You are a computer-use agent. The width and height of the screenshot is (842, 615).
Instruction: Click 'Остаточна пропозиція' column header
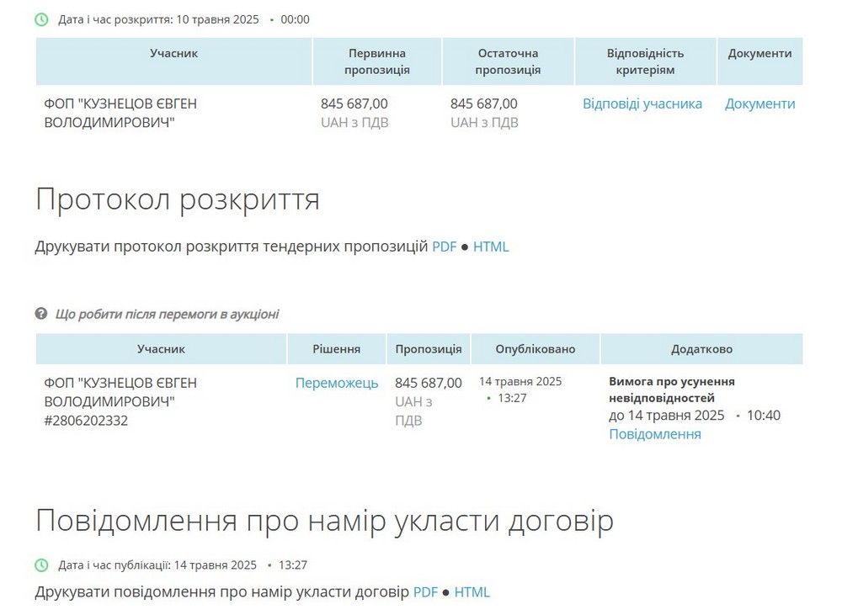[x=508, y=61]
